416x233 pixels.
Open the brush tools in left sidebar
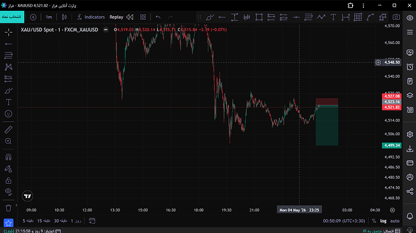coord(8,91)
